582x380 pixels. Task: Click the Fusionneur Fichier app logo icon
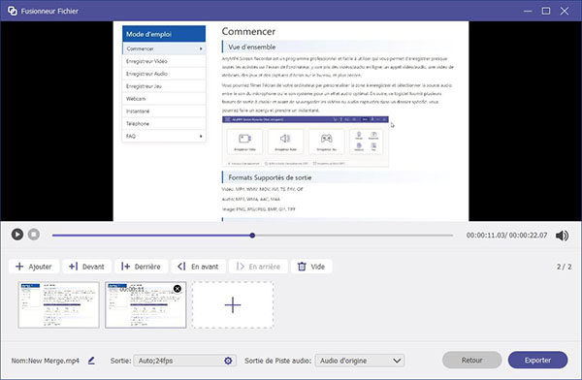[x=13, y=11]
